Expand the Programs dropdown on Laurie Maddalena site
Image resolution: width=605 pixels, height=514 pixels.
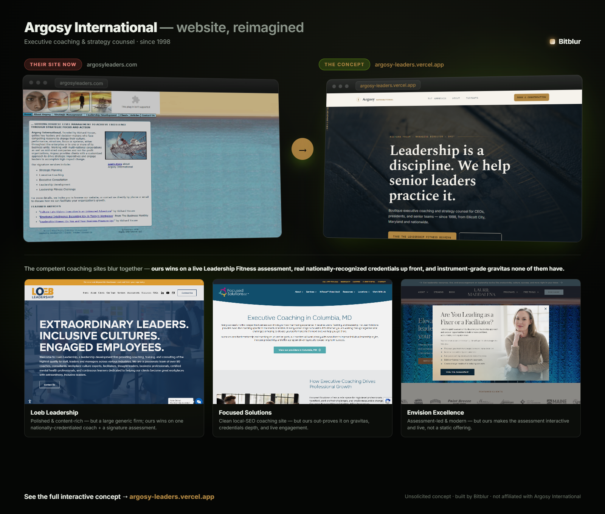point(510,292)
